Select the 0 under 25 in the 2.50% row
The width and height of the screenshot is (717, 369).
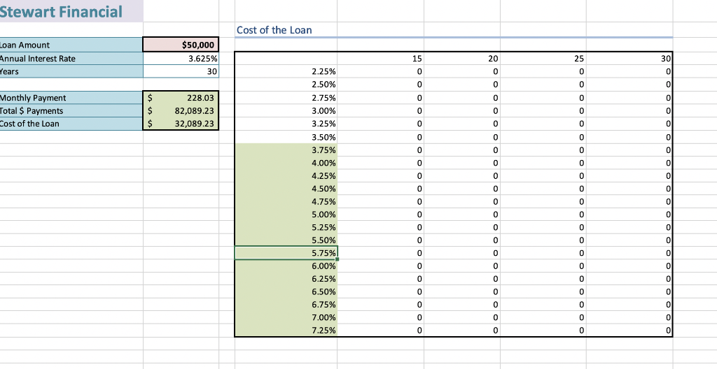[x=543, y=85]
